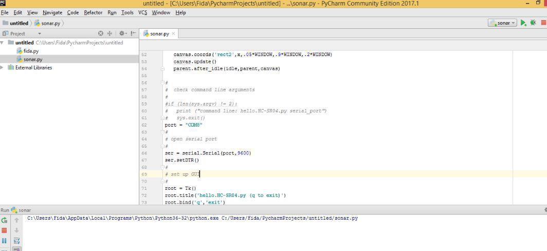547x251 pixels.
Task: Click python.exe command line in console
Action: (x=193, y=218)
